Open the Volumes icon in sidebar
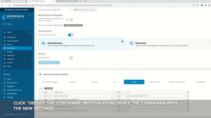 (x=4, y=59)
